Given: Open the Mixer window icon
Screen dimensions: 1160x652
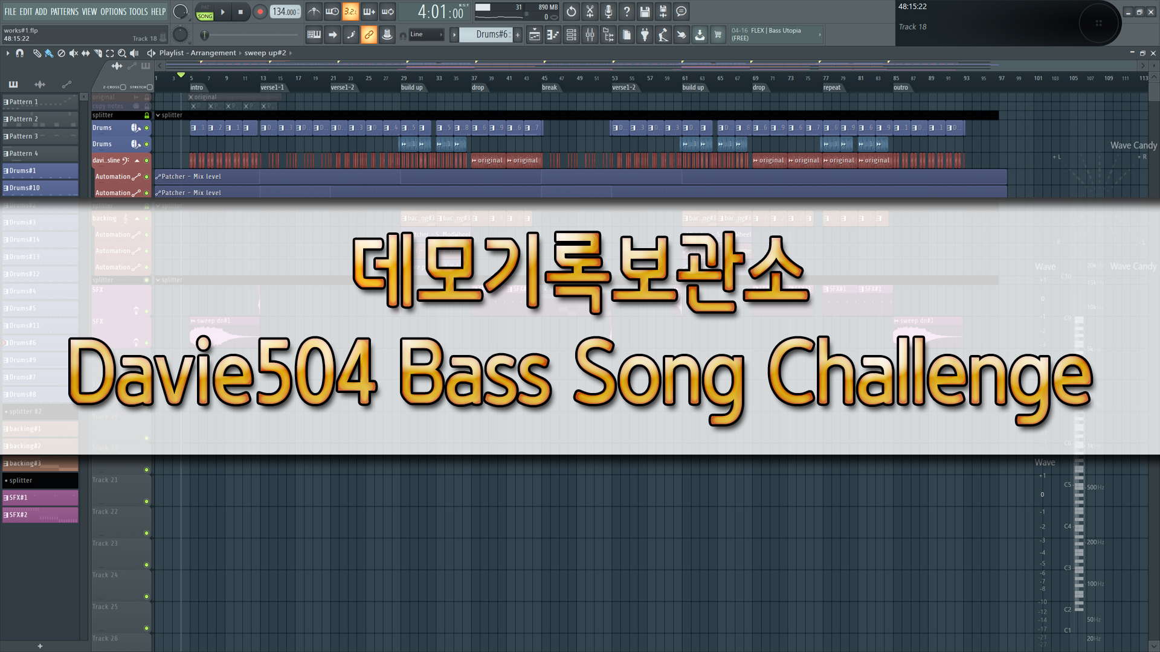Looking at the screenshot, I should 590,35.
